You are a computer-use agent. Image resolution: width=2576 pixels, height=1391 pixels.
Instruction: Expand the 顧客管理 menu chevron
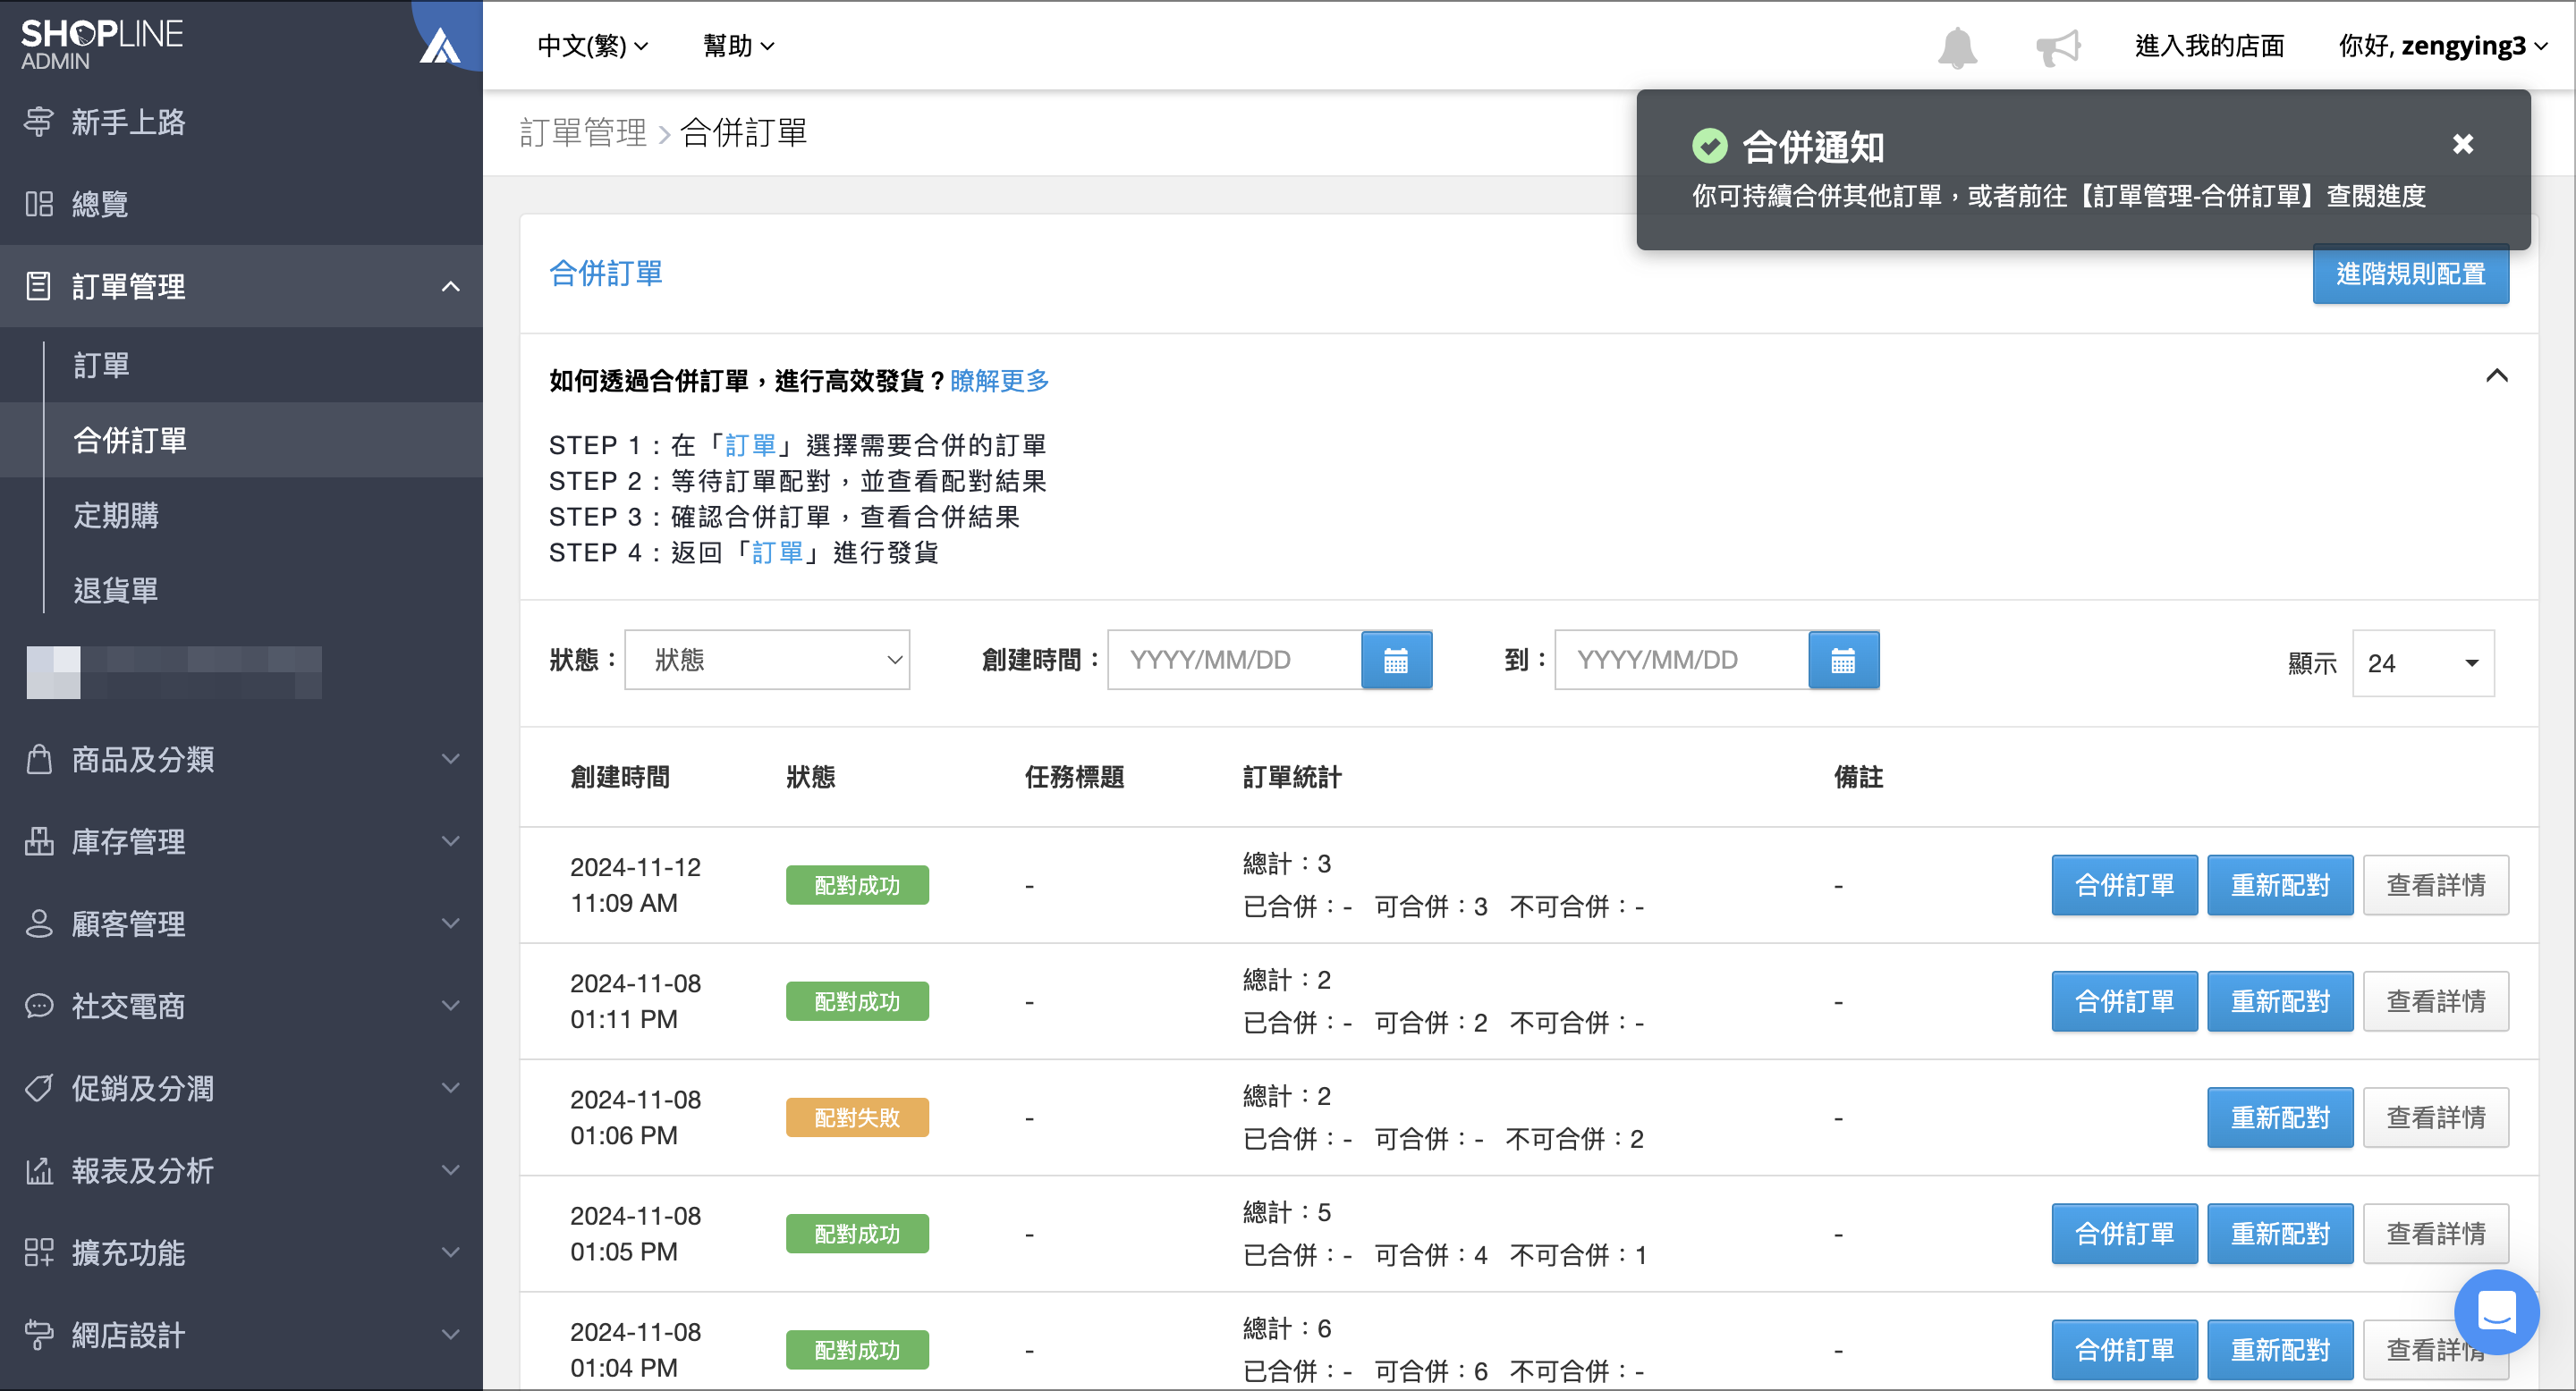(x=451, y=923)
